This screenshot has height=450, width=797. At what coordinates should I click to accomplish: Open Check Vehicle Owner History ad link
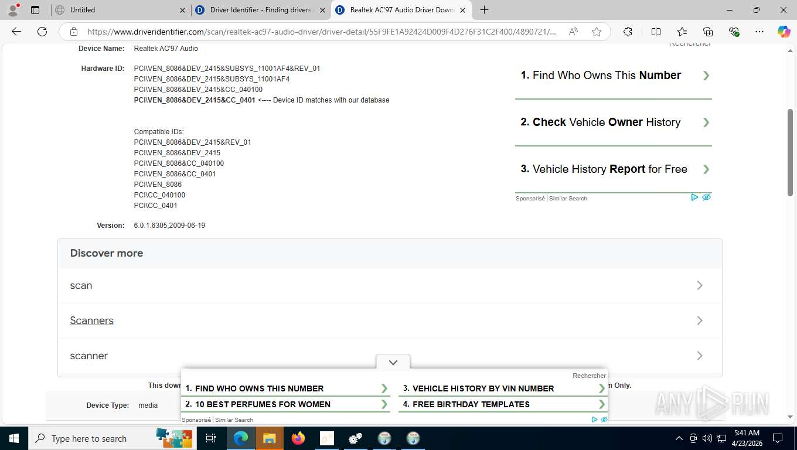613,122
